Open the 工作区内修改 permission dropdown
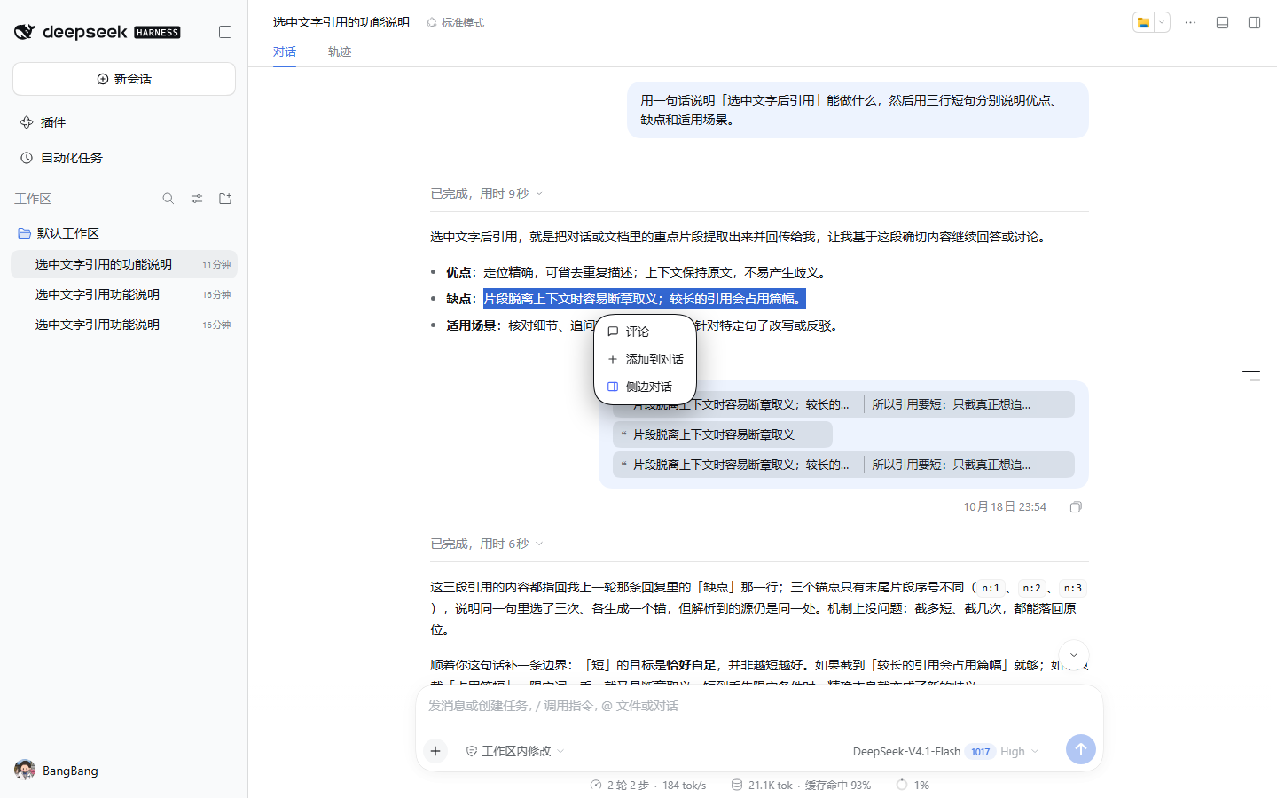The width and height of the screenshot is (1277, 798). coord(515,751)
